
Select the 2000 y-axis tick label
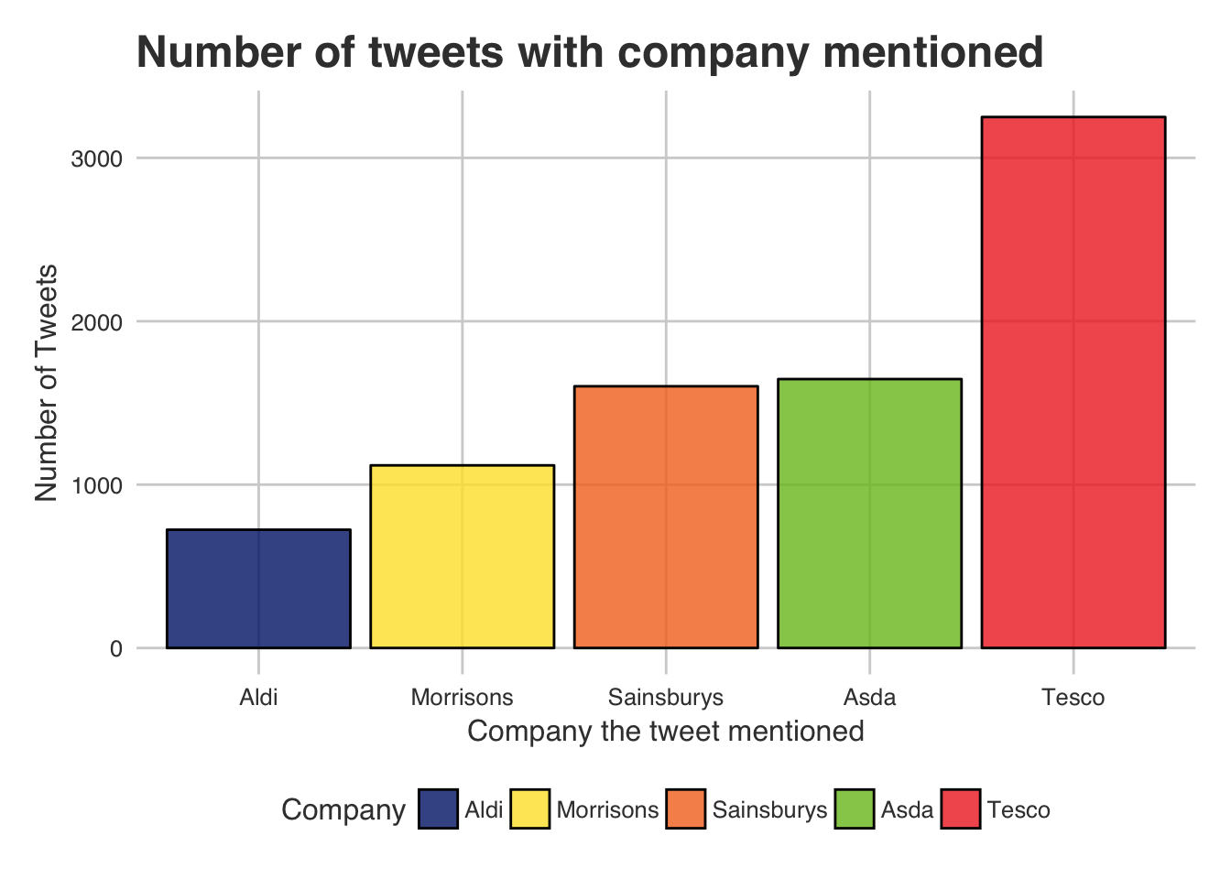tap(96, 322)
